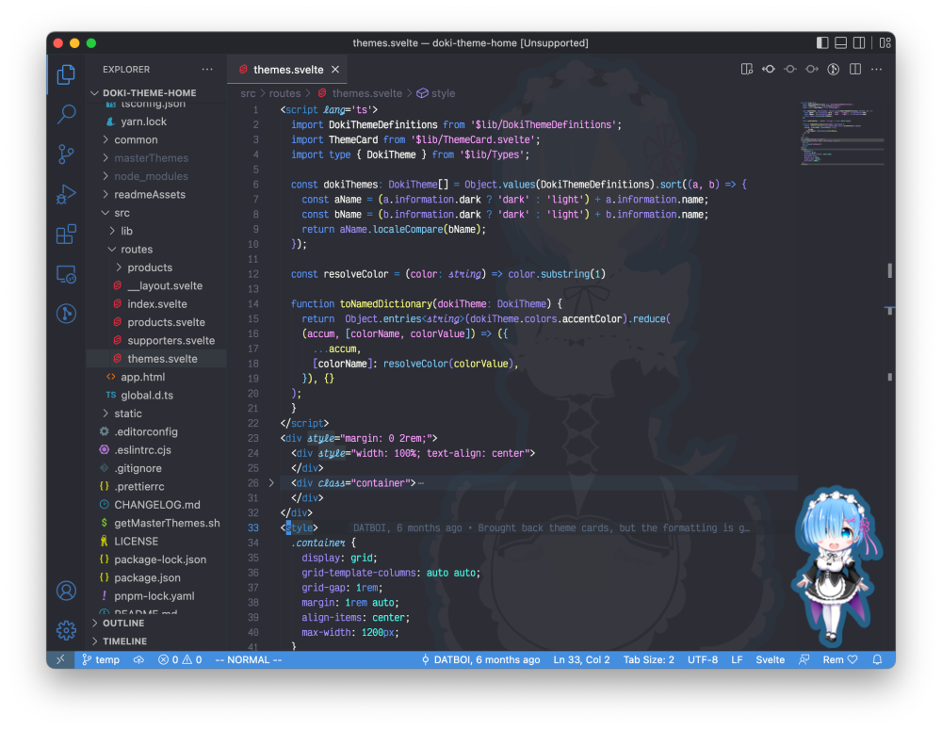Open products.svelte file
This screenshot has height=730, width=942.
pos(156,322)
